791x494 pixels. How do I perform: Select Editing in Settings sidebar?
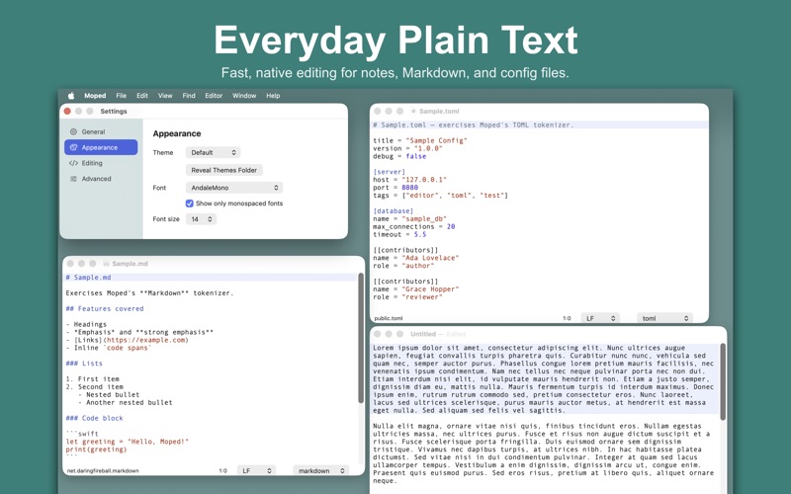coord(101,163)
